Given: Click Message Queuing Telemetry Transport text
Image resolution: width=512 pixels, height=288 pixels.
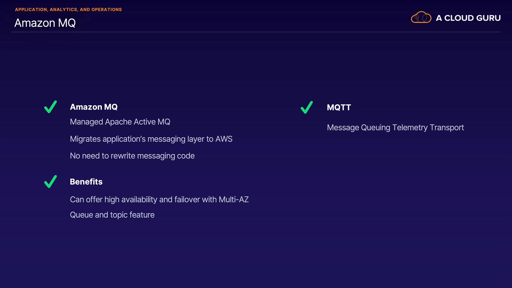Looking at the screenshot, I should pos(395,128).
